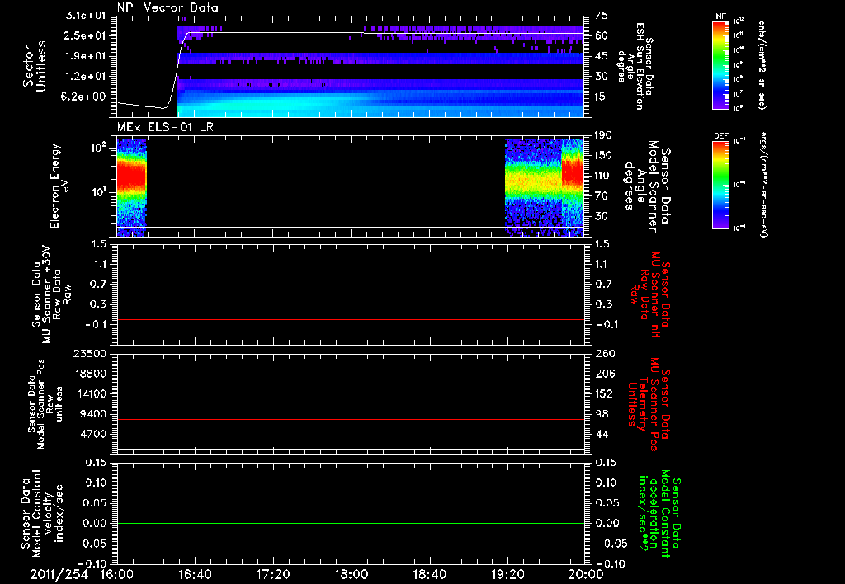Viewport: 845px width, 584px height.
Task: Click the electron spectrogram block after 19:20
Action: [x=545, y=187]
